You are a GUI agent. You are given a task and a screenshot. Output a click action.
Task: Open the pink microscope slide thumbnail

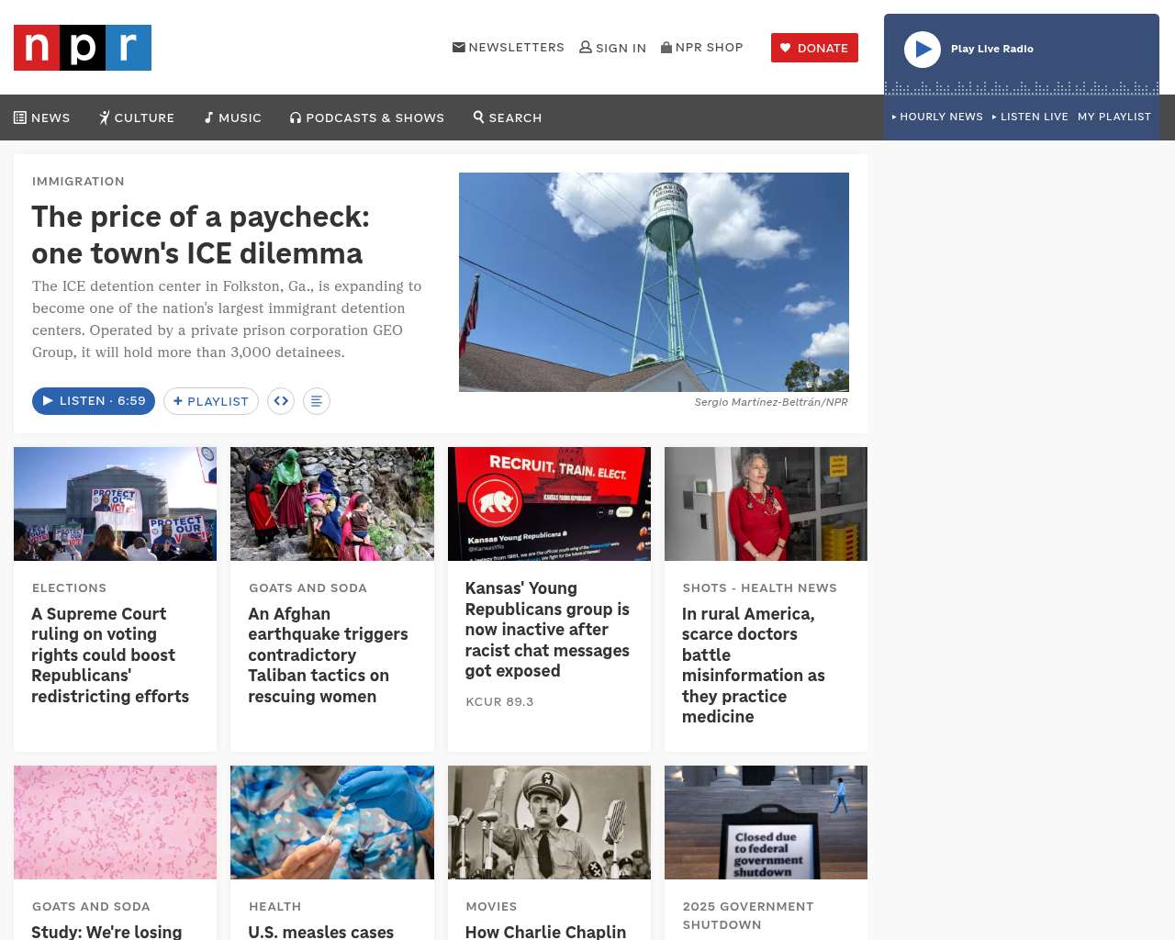tap(116, 822)
